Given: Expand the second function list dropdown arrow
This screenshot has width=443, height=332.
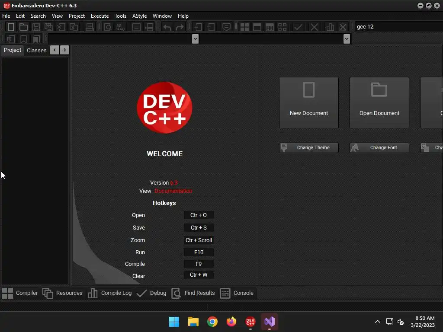Looking at the screenshot, I should [x=347, y=38].
